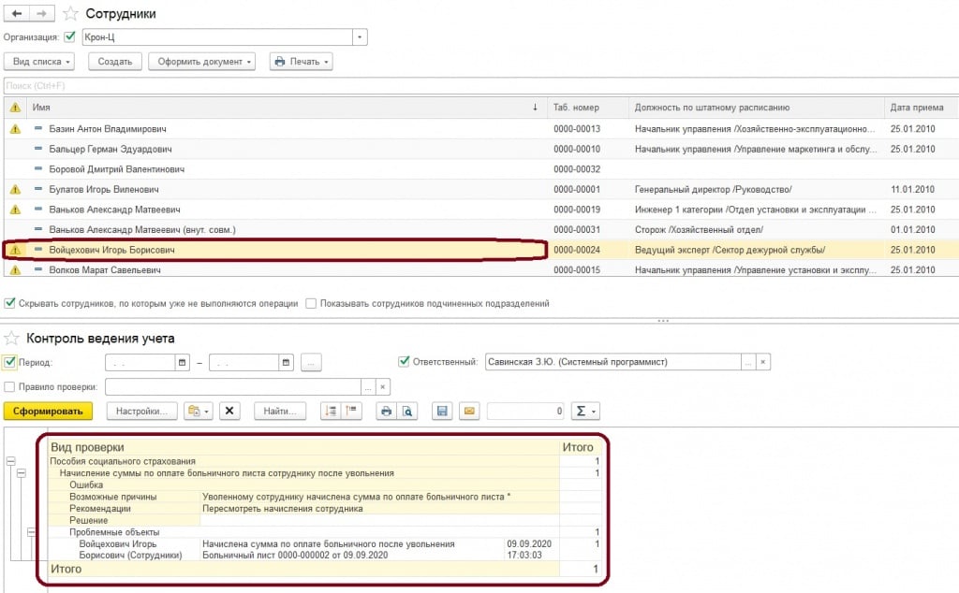Open the Печать menu
The width and height of the screenshot is (959, 593).
coord(301,62)
